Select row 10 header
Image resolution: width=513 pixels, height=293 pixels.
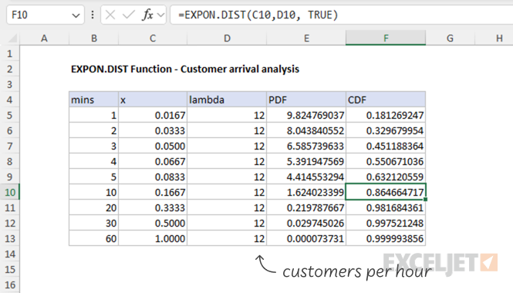point(10,192)
